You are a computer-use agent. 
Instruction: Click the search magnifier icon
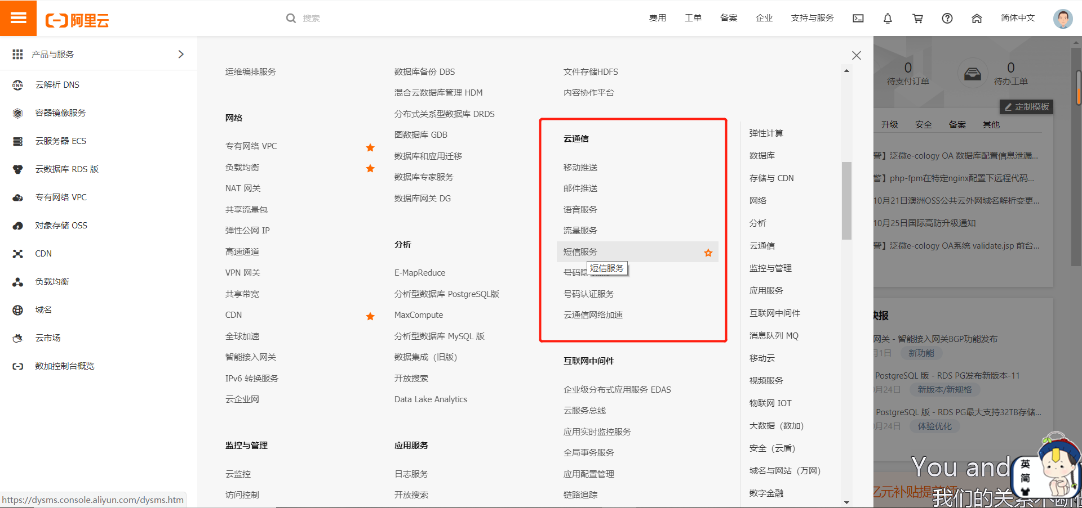tap(291, 18)
